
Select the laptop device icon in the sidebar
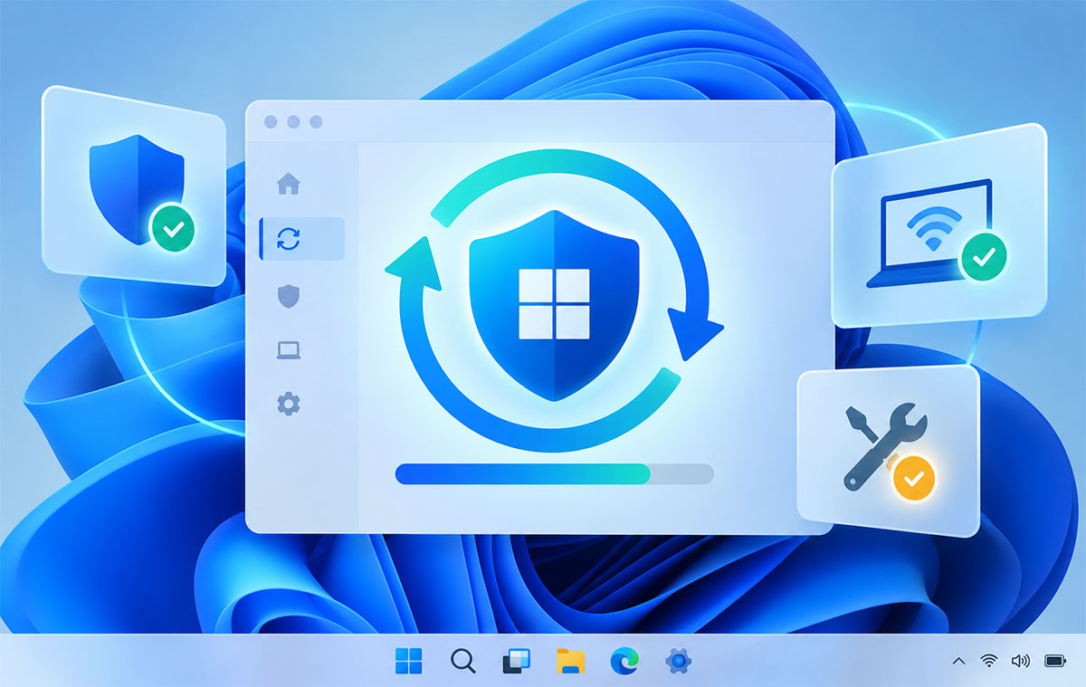pos(289,350)
